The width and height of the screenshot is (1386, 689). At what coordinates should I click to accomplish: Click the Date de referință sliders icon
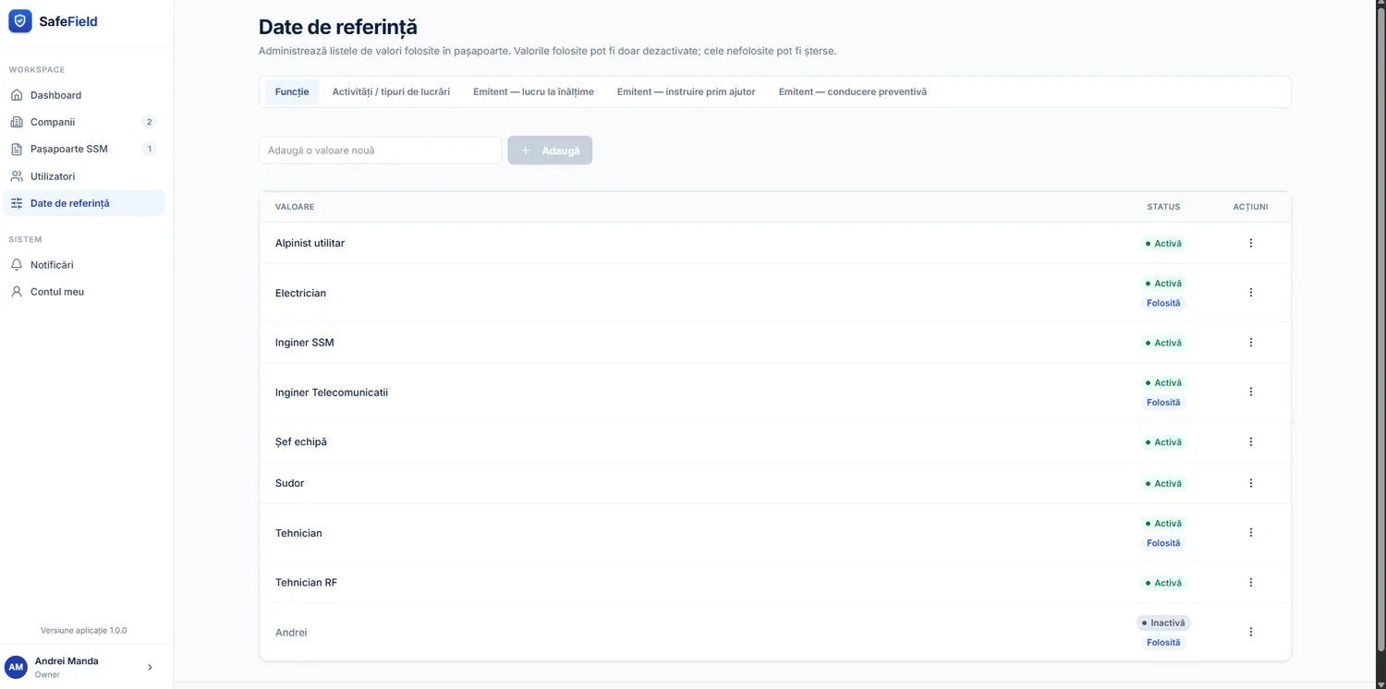click(x=17, y=203)
